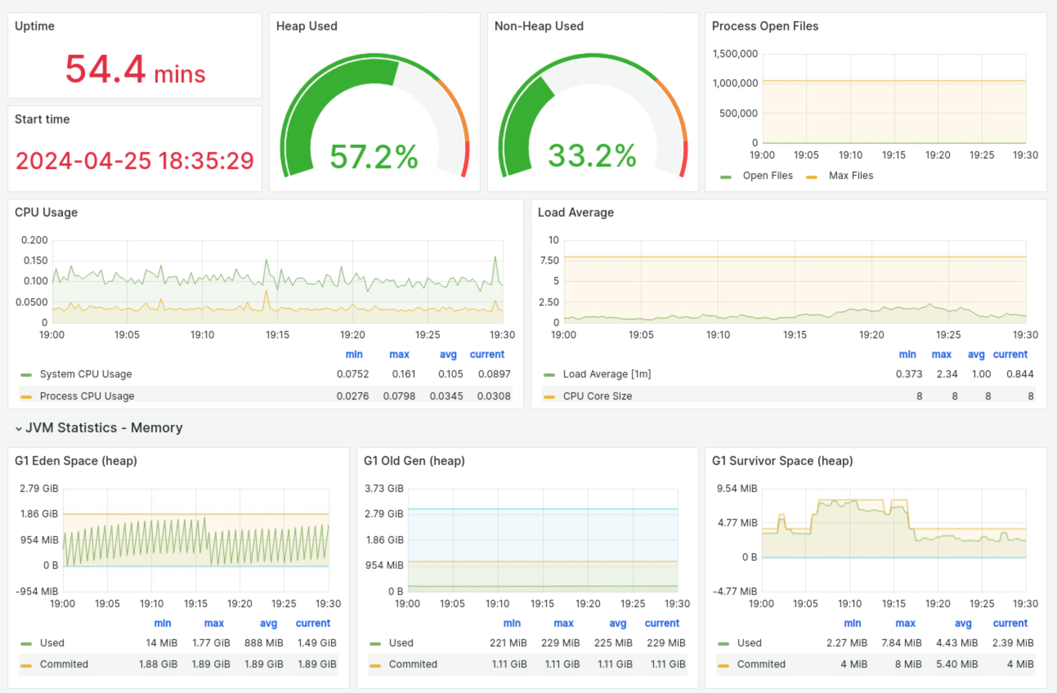Toggle the Open Files legend series
The image size is (1057, 693).
point(768,175)
